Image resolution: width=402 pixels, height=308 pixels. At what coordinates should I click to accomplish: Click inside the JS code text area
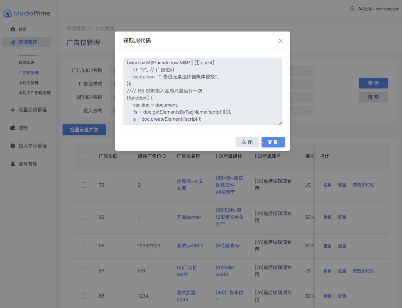(203, 91)
